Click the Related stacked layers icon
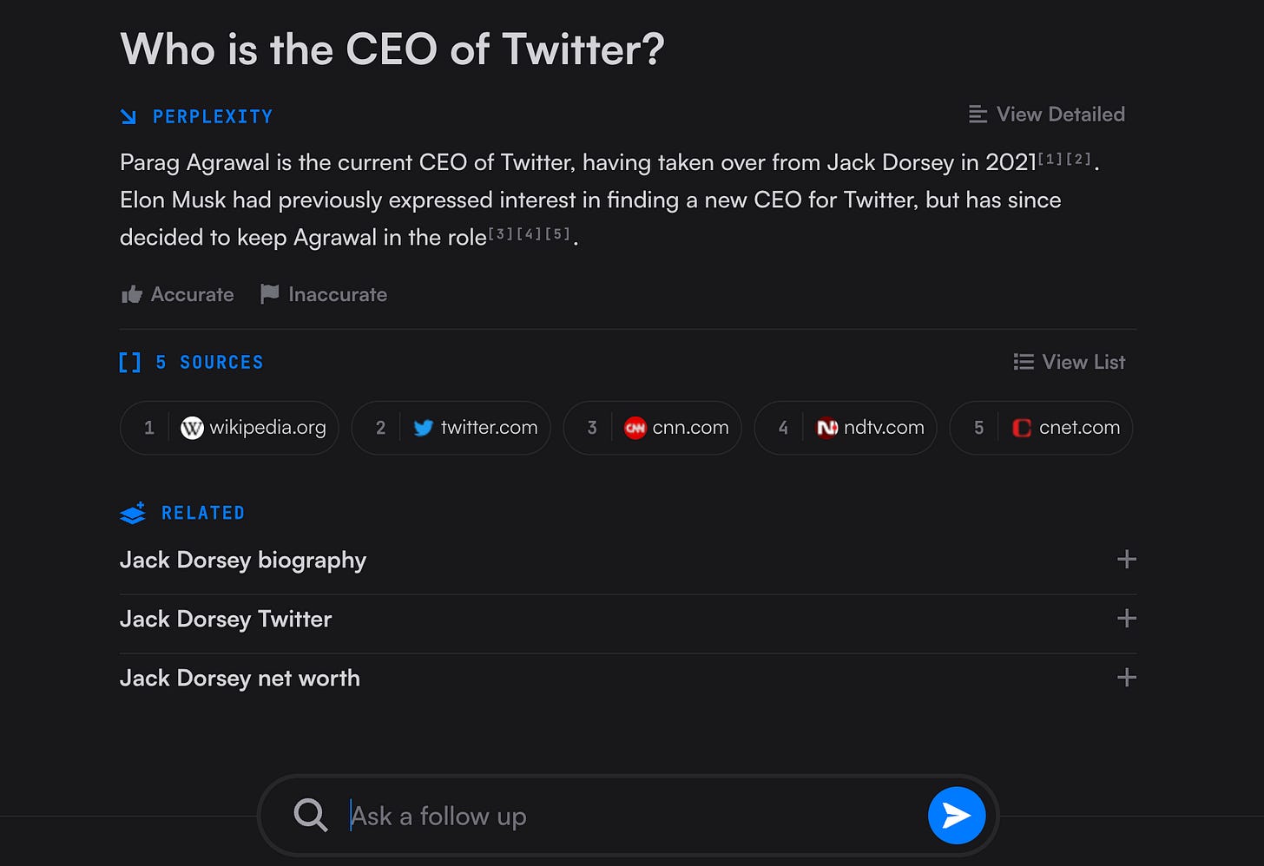Screen dimensions: 1264x866 tap(133, 514)
